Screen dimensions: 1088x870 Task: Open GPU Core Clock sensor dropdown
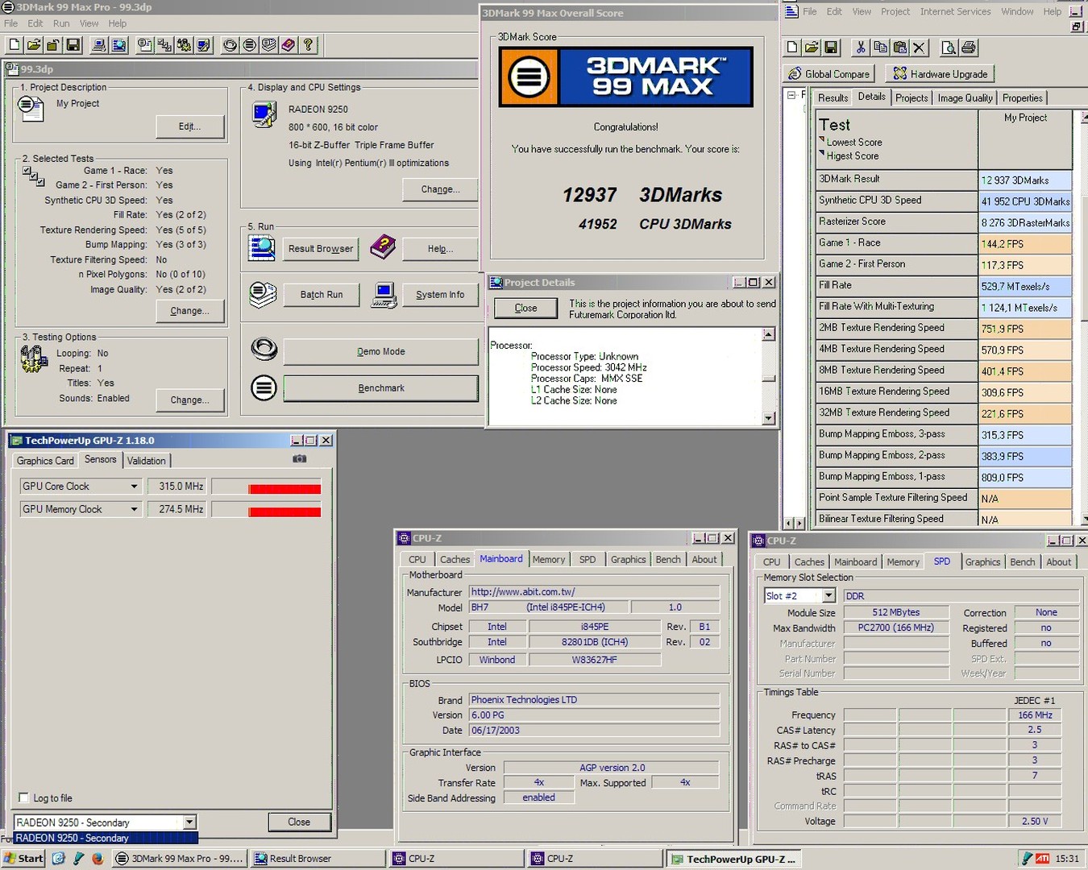[x=135, y=487]
